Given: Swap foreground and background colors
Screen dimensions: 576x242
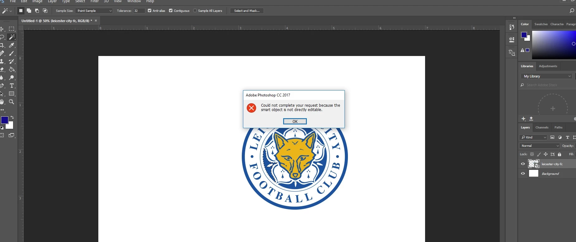Looking at the screenshot, I should [x=12, y=117].
